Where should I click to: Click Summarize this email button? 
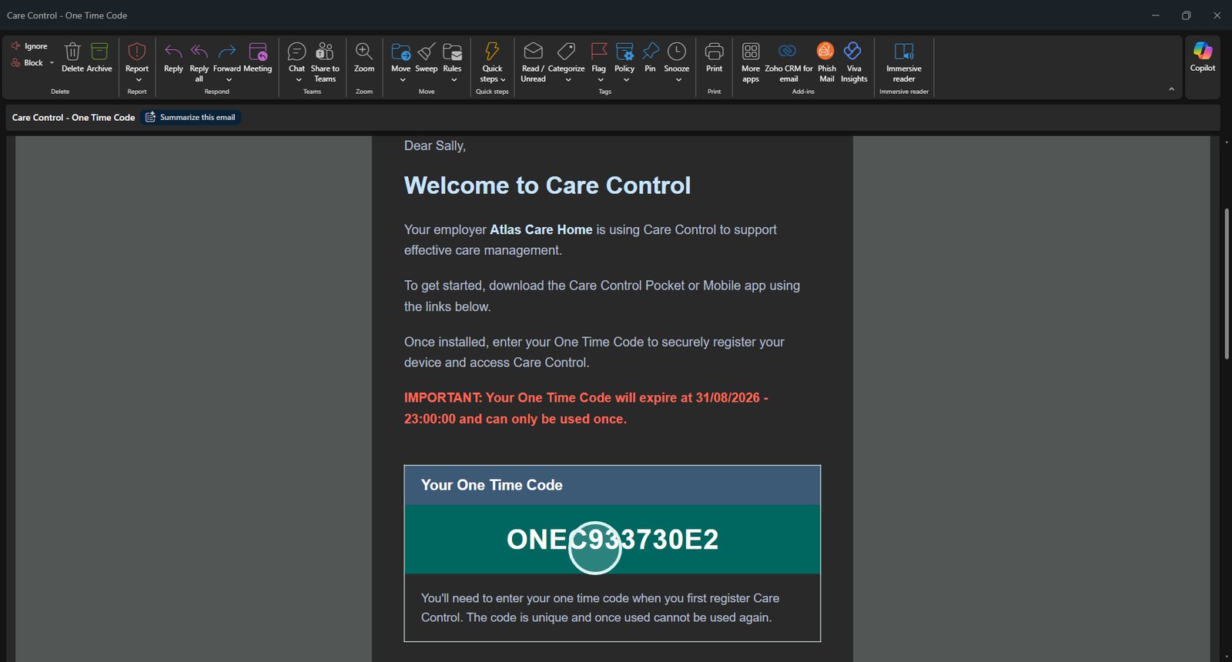[191, 117]
